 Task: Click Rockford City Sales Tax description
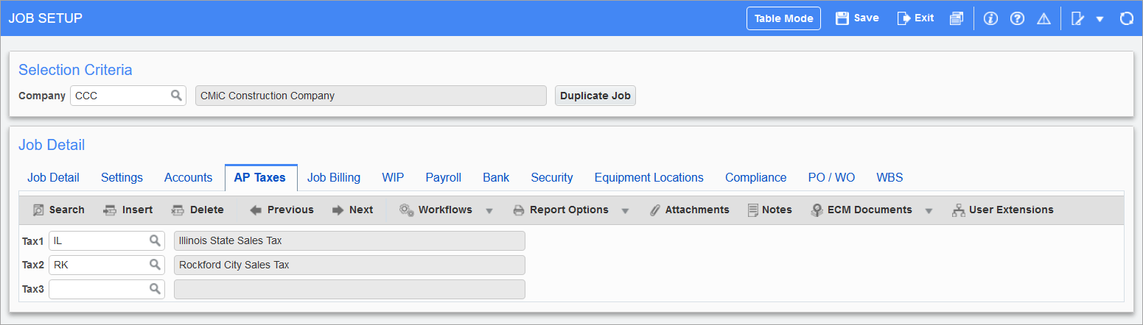[349, 265]
